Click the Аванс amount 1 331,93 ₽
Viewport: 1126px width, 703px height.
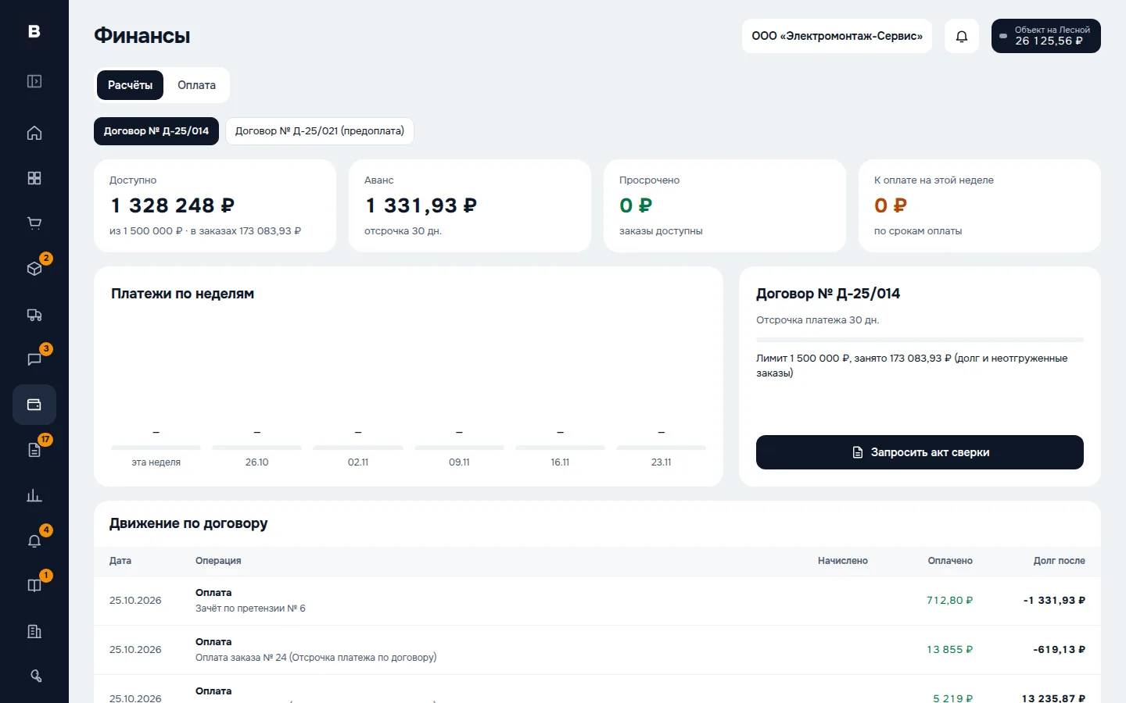421,205
